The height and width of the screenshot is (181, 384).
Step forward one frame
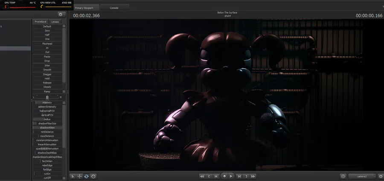coord(239,176)
